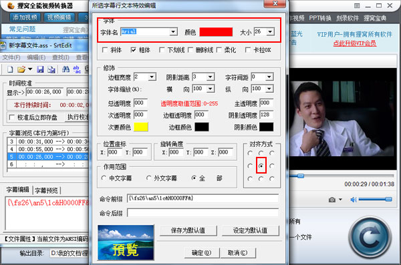Select the 全部 radio button
The image size is (401, 265).
pos(194,178)
